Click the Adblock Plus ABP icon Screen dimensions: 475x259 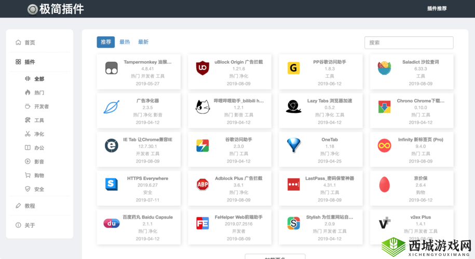point(202,184)
